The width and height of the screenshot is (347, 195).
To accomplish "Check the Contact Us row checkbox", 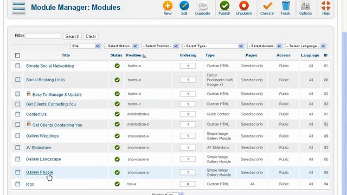I will 18,114.
